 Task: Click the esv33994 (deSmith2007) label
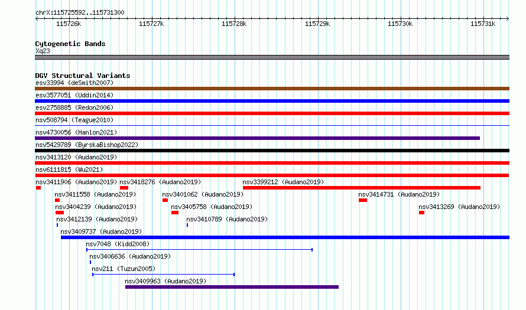tap(74, 83)
